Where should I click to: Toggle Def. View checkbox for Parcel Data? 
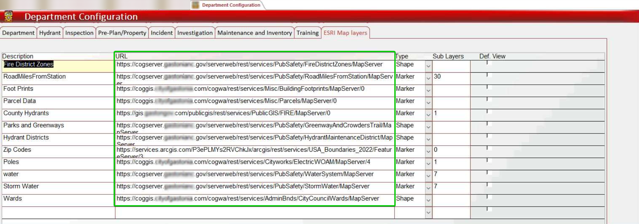click(489, 99)
